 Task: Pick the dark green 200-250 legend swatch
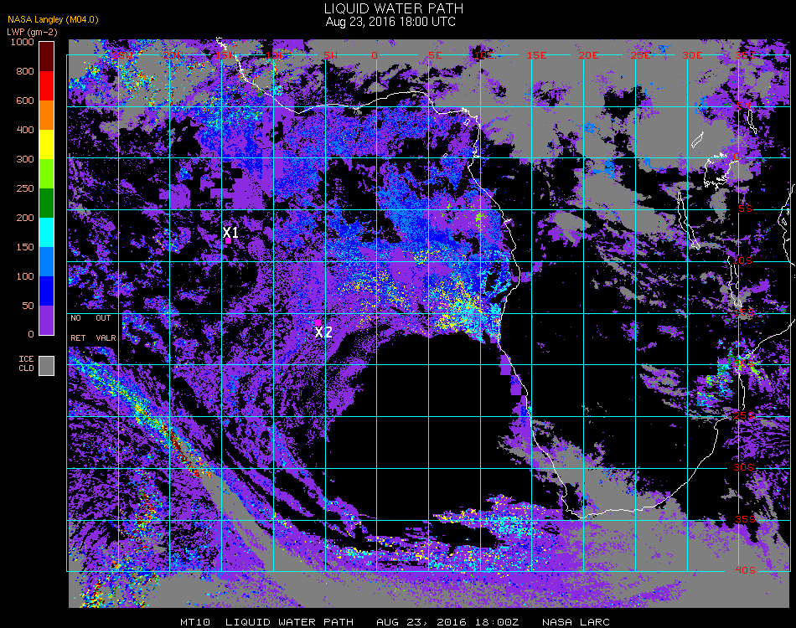pos(47,203)
